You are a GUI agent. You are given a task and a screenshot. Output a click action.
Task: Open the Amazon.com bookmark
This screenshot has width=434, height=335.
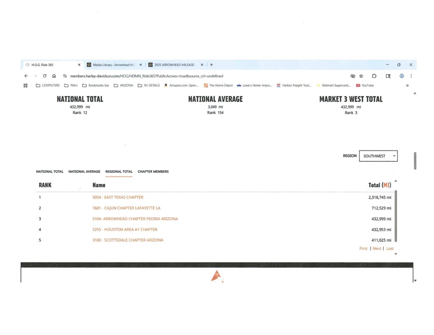[x=181, y=86]
